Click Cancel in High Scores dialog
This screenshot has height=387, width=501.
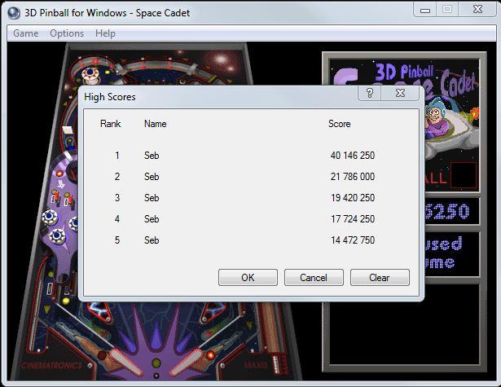tap(314, 277)
